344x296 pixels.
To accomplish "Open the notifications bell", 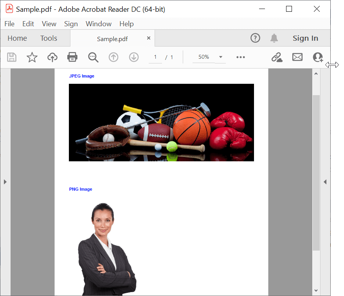I will (274, 38).
